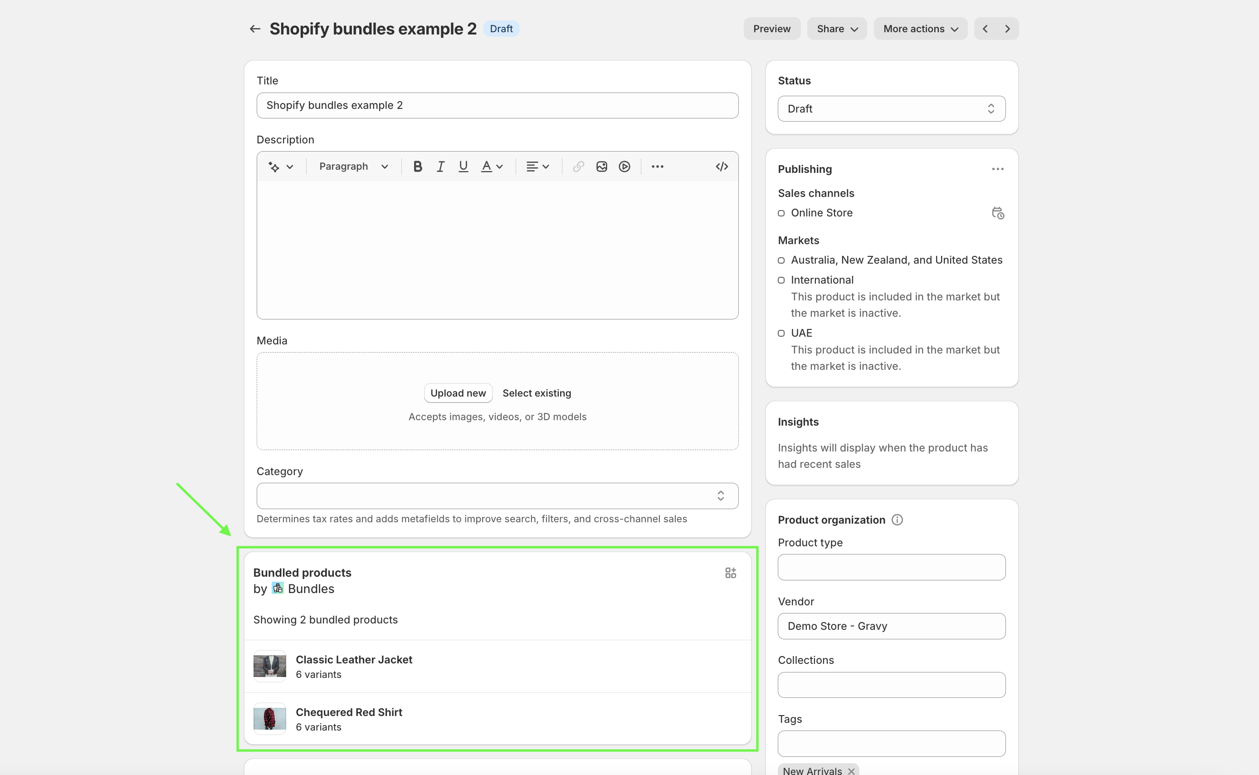Click the UAE market entry

pos(801,333)
